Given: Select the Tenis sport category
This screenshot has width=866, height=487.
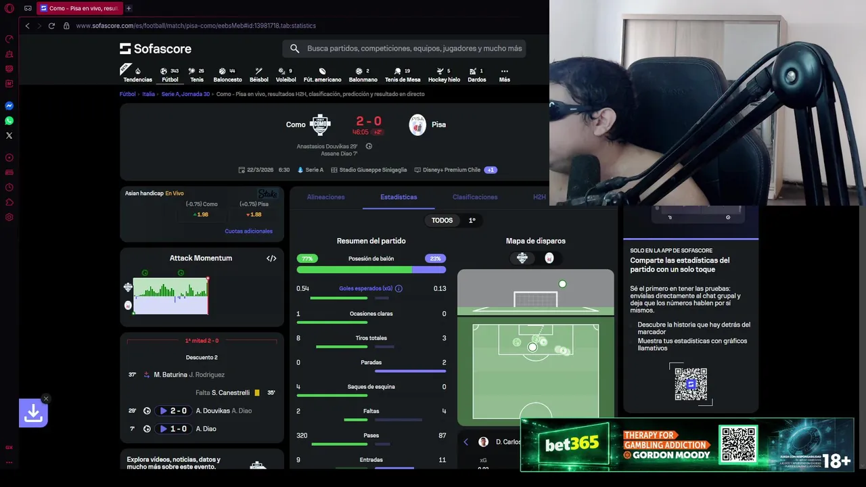Looking at the screenshot, I should (196, 74).
